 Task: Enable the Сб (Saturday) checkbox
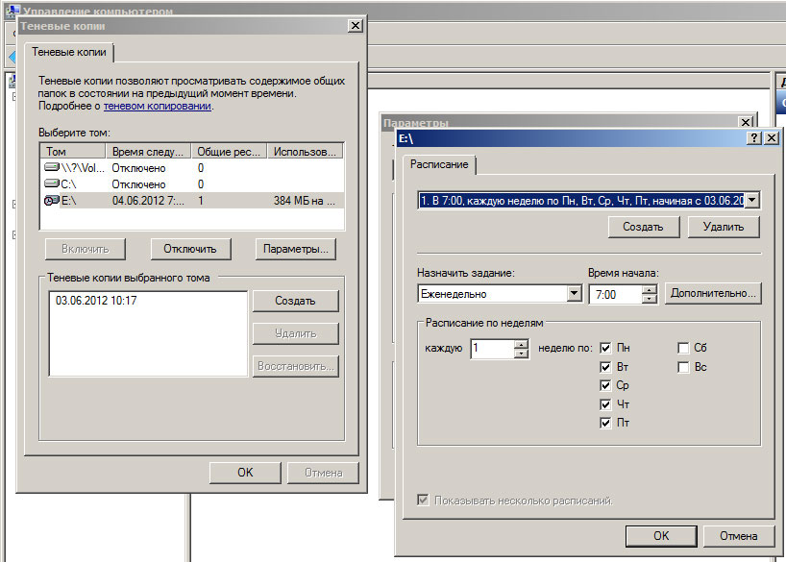pyautogui.click(x=683, y=348)
